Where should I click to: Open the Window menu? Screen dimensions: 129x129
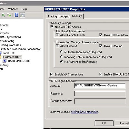coord(13,9)
